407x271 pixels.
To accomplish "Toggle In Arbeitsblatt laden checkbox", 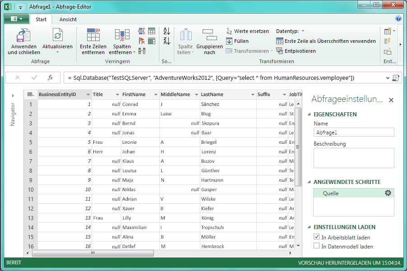I will pos(316,237).
